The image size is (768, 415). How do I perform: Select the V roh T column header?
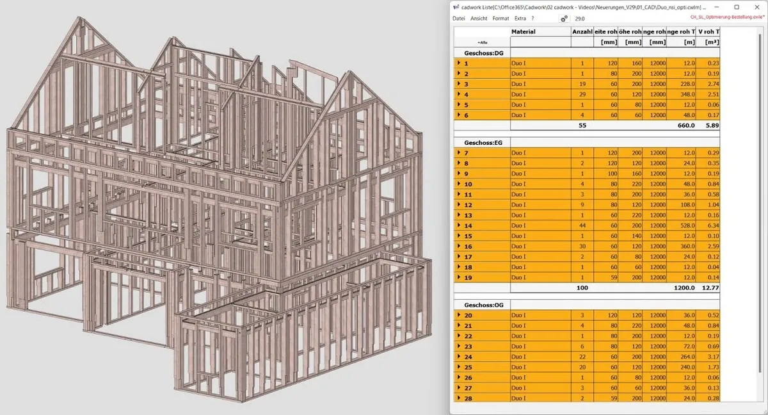click(708, 31)
